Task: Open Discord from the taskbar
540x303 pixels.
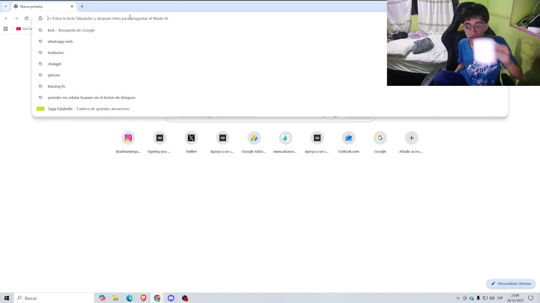Action: [171, 298]
